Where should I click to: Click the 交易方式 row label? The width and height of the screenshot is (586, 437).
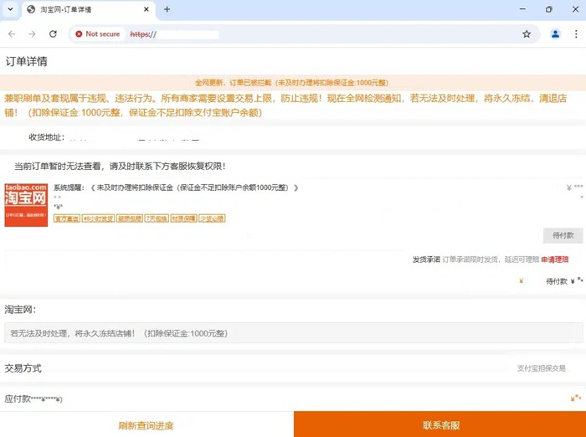click(x=23, y=368)
